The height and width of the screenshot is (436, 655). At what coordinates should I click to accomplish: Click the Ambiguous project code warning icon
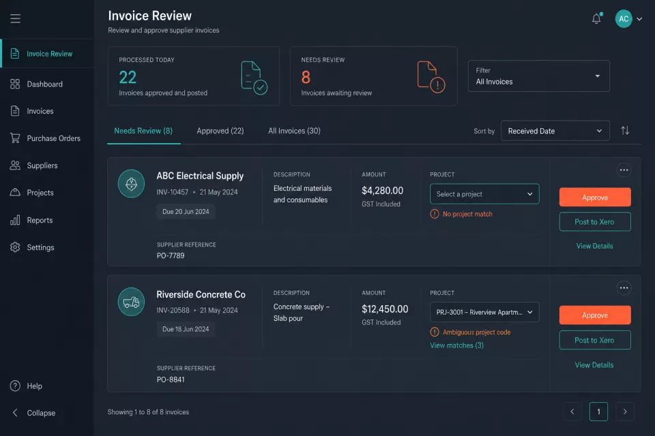coord(435,332)
